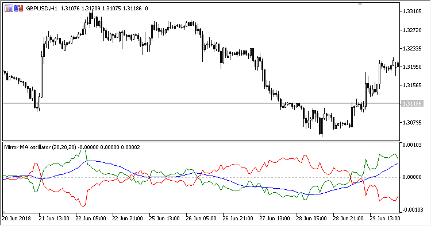Screen dimensions: 431x226
Task: Select the 1.31565 price scale value
Action: 412,85
